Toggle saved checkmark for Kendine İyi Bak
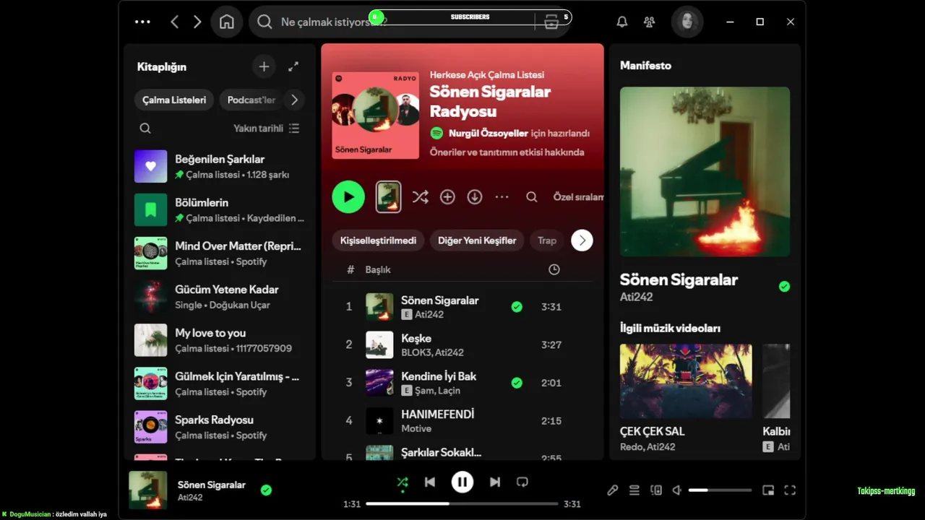Image resolution: width=925 pixels, height=520 pixels. pos(517,383)
